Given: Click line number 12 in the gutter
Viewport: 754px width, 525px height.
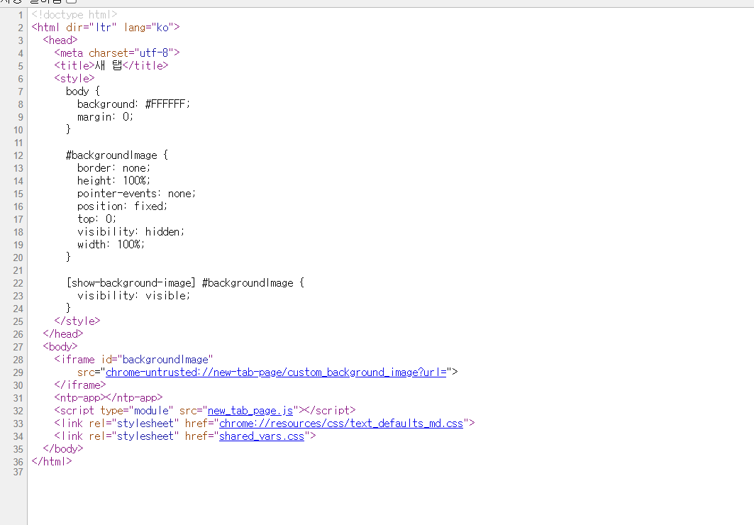Looking at the screenshot, I should (18, 156).
